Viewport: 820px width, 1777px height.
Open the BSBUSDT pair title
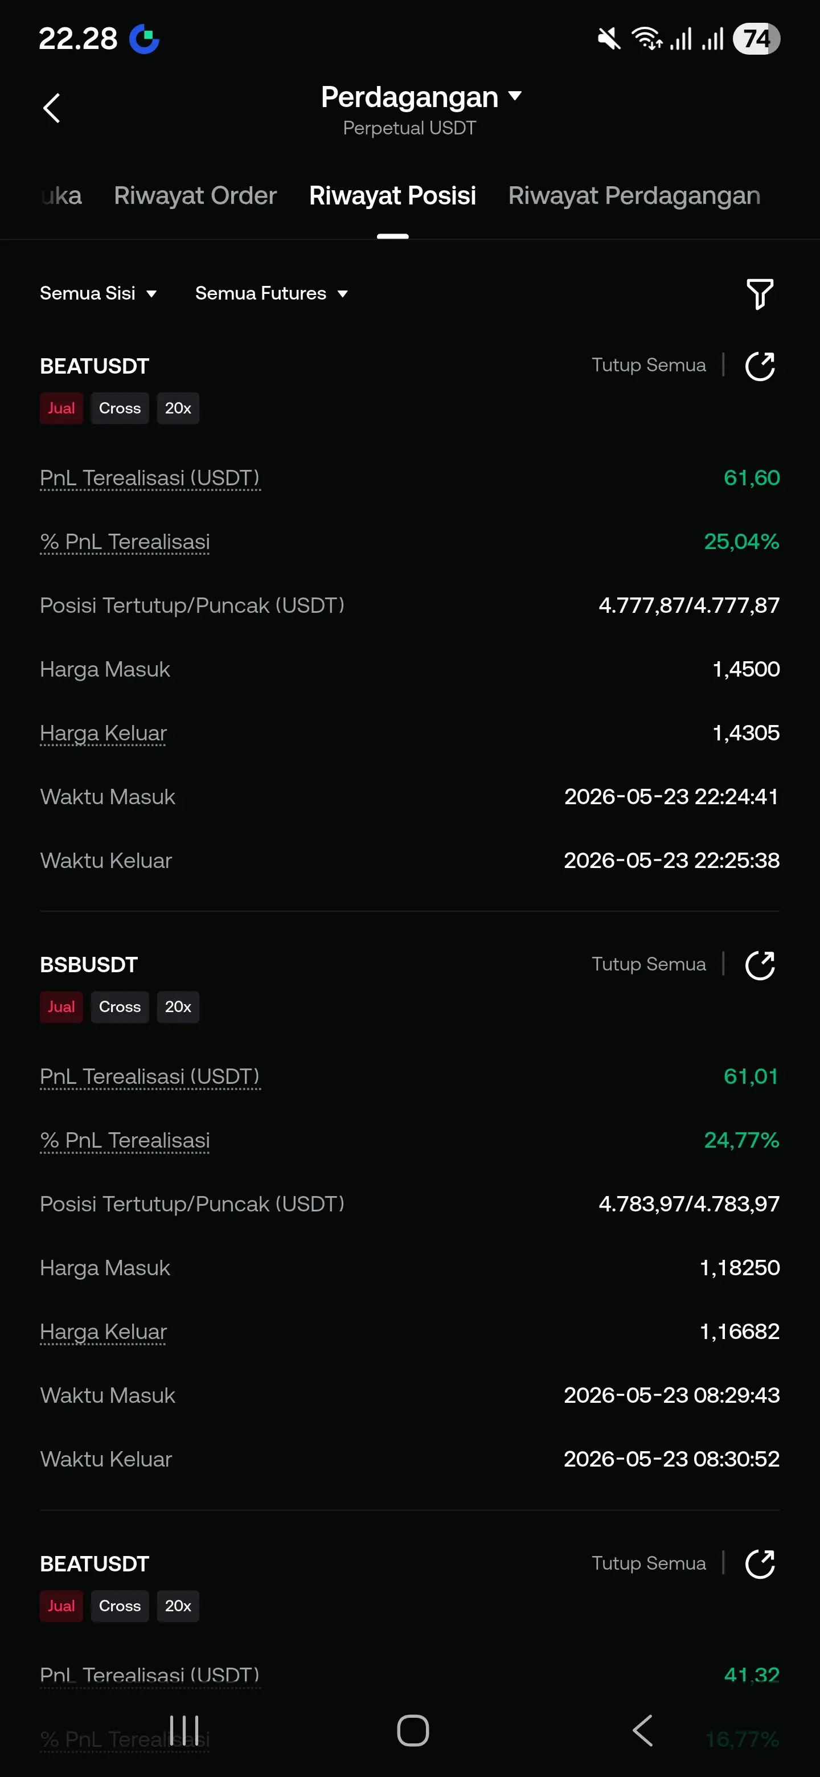89,964
